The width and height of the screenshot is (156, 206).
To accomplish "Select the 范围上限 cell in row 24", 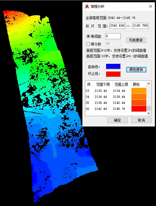I will (122, 97).
